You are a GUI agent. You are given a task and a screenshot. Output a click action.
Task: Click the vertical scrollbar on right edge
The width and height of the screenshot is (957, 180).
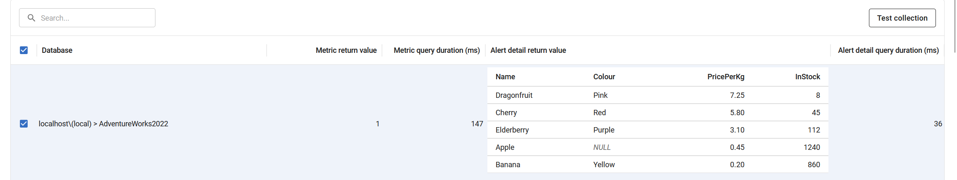[x=955, y=26]
